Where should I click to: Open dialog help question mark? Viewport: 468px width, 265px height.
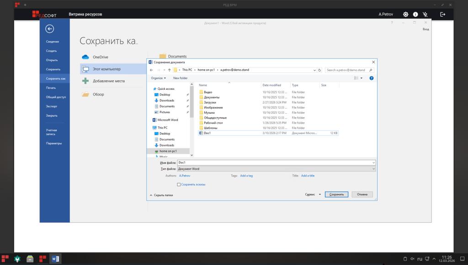tap(371, 78)
